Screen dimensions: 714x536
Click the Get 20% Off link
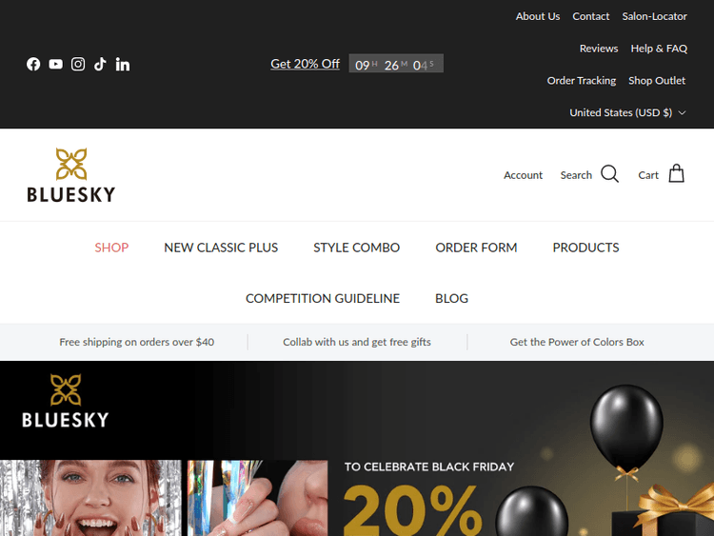tap(305, 64)
